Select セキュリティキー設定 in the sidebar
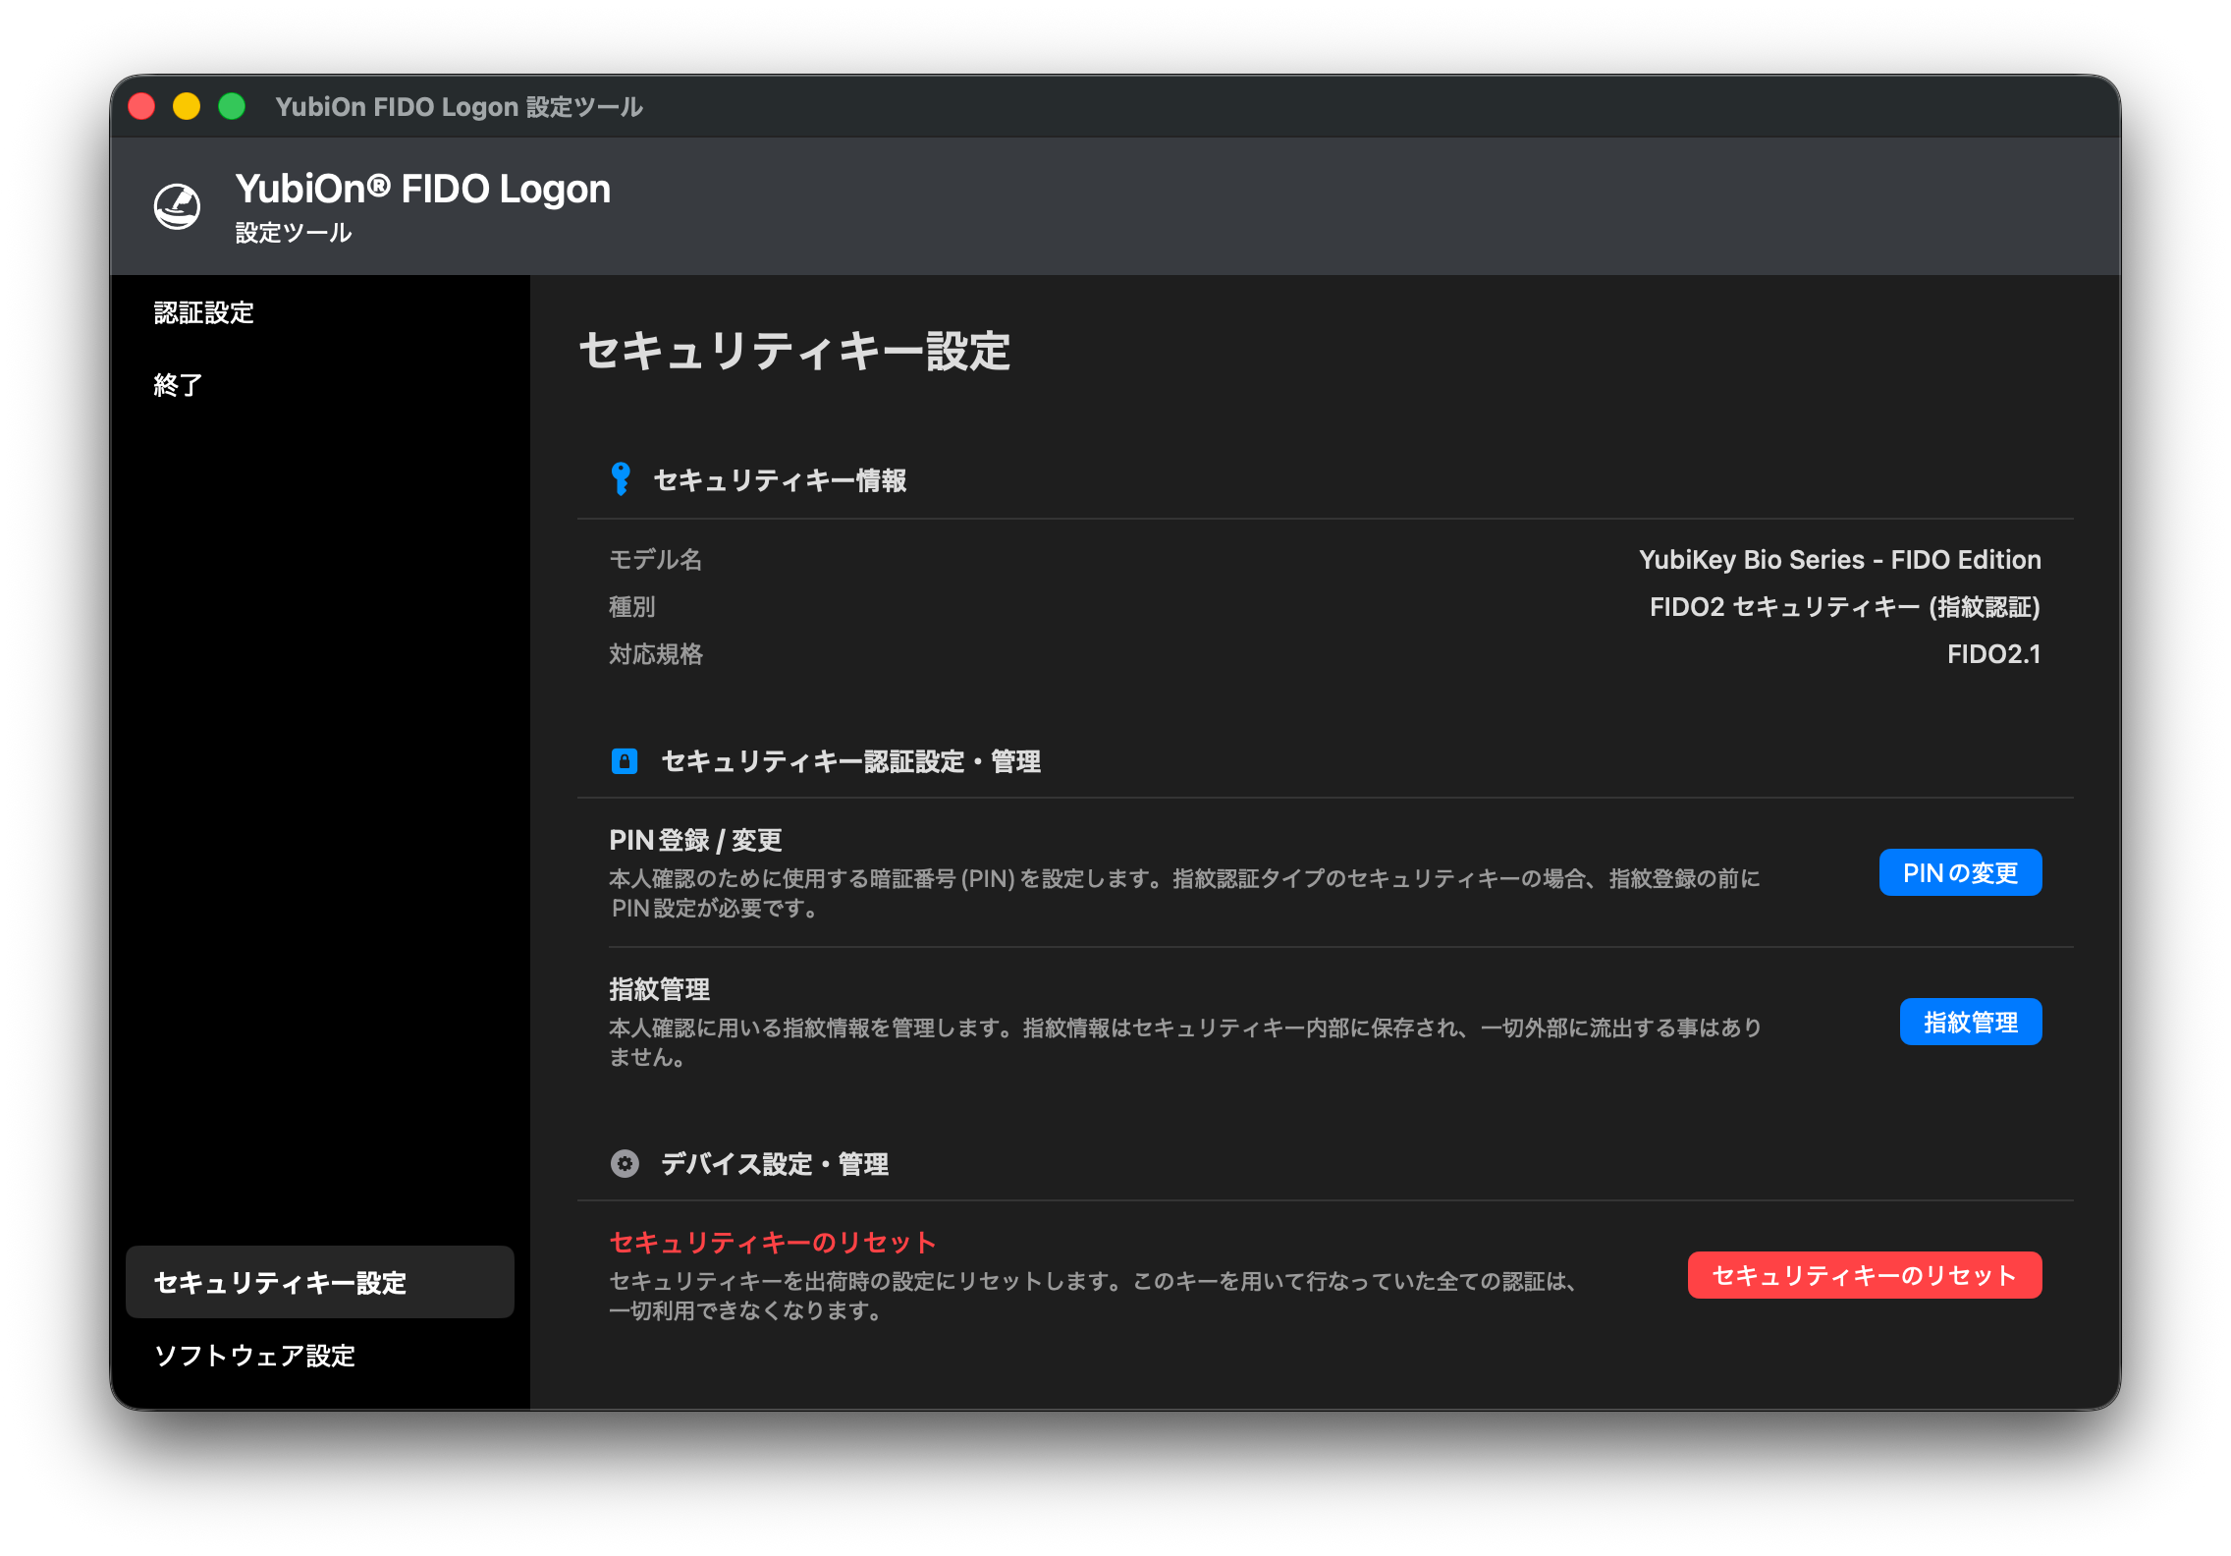Image resolution: width=2231 pixels, height=1556 pixels. (320, 1282)
